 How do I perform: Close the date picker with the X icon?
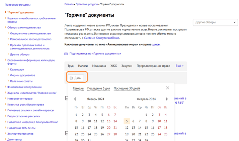click(168, 88)
